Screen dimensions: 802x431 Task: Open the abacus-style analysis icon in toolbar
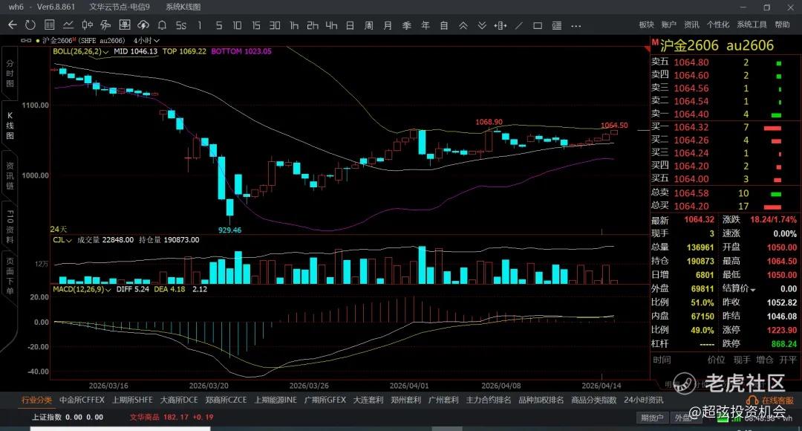[106, 25]
